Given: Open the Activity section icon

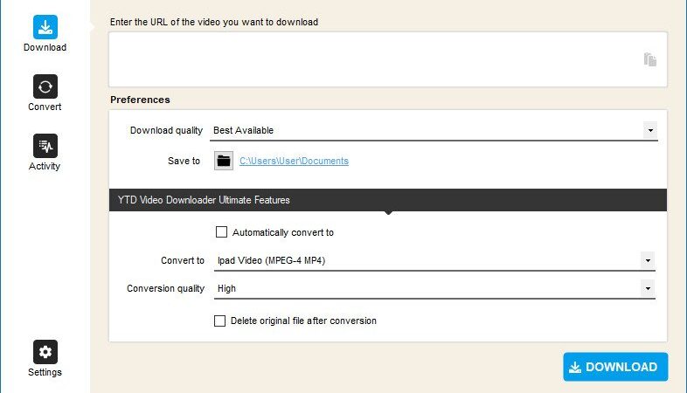Looking at the screenshot, I should pos(45,146).
